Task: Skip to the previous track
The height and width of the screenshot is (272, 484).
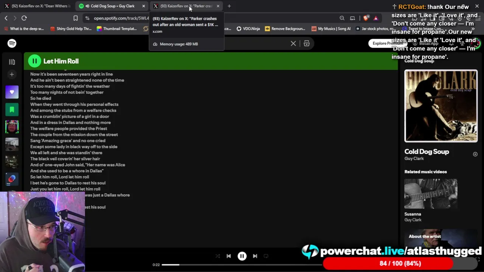Action: pyautogui.click(x=228, y=256)
